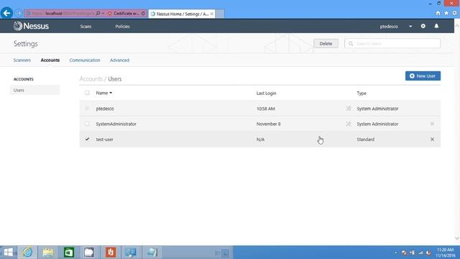Open File Explorer on the taskbar
This screenshot has width=460, height=259.
point(48,253)
